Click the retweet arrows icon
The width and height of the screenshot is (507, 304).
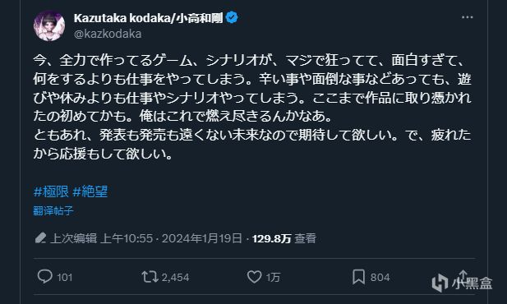(150, 277)
